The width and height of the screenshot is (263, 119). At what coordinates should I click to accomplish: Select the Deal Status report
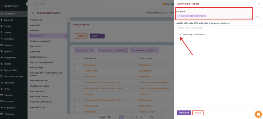(35, 46)
